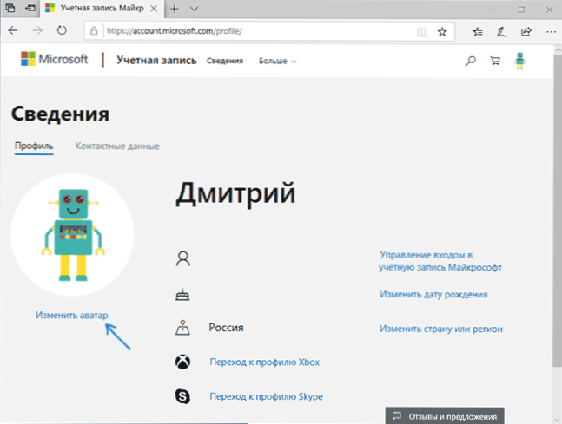
Task: Select the Профиль tab
Action: [x=34, y=146]
